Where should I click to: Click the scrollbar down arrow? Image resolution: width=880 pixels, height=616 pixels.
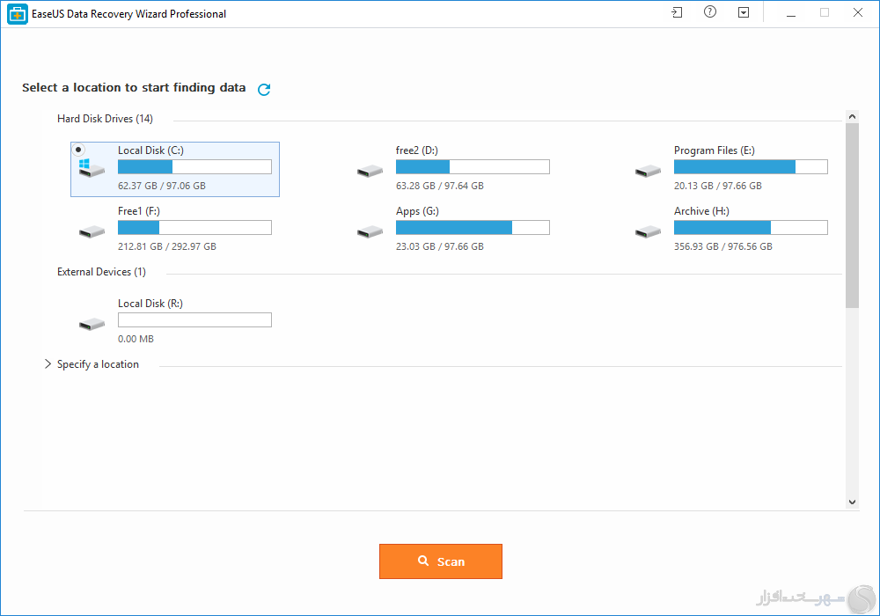(x=852, y=502)
